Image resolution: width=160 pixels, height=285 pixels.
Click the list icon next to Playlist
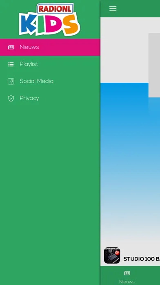(11, 64)
